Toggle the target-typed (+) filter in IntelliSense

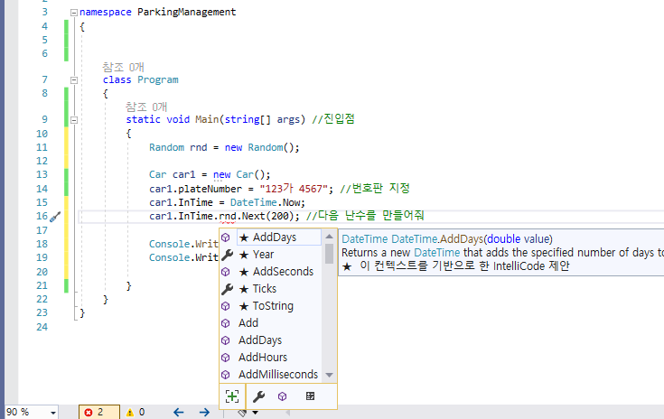[232, 396]
